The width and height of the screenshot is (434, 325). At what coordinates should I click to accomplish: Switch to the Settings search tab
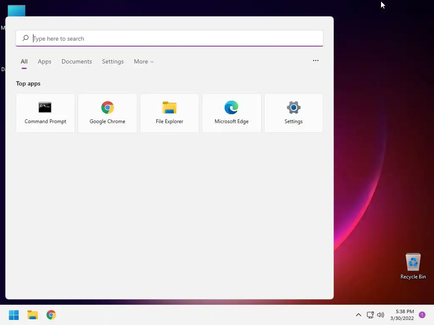[113, 62]
